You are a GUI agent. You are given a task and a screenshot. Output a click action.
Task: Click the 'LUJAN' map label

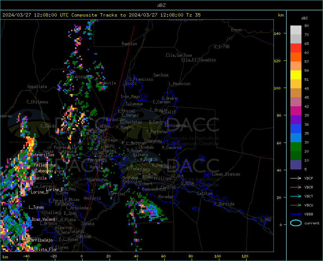coord(98,153)
